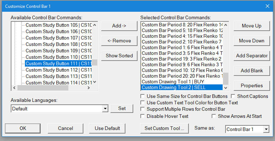Viewport: 275px width, 141px height.
Task: Click the Set Custom Tool button
Action: pos(165,129)
